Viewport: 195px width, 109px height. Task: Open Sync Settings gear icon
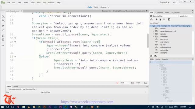[x=175, y=2]
